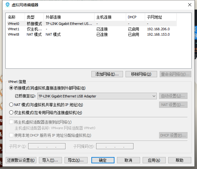Viewport: 197px width, 169px height.
Task: Click the 子网掩码 input field
Action: click(115, 146)
